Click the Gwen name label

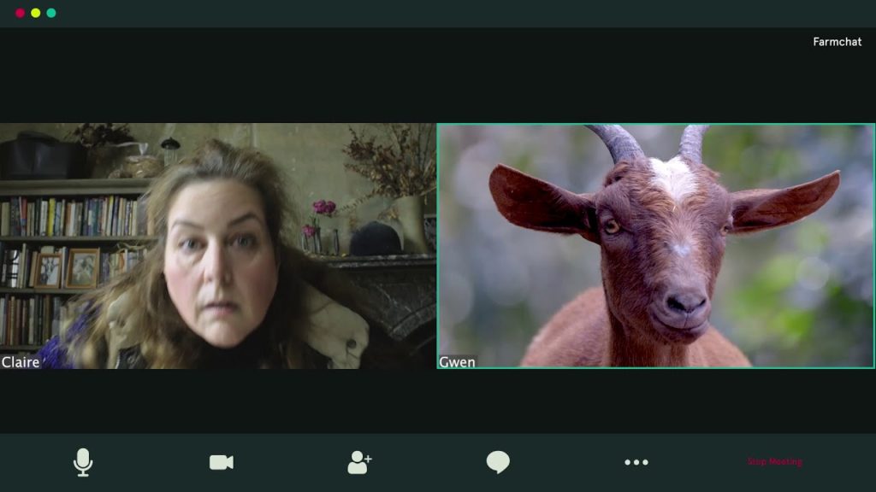click(457, 362)
